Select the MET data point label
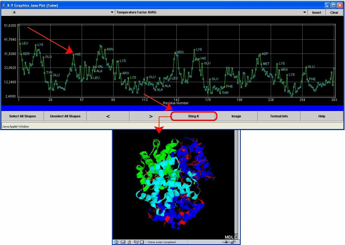Screen dimensions: 345x245 266,64
